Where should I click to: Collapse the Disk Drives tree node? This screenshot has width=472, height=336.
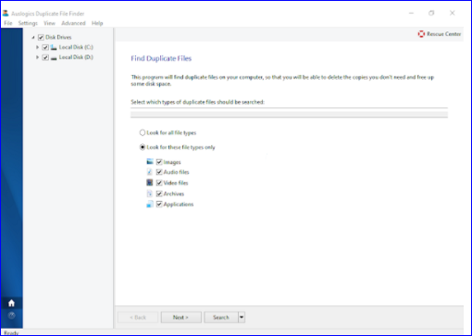33,37
